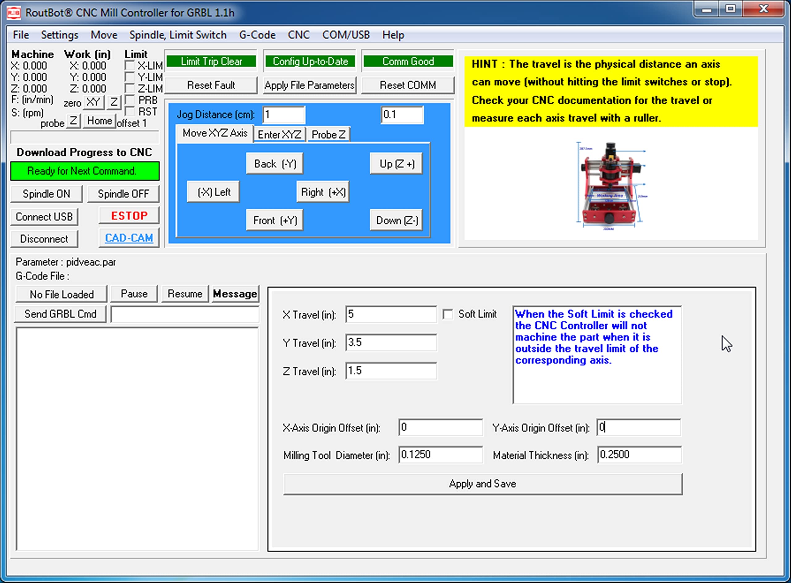Click the Send GRBL Cmd button

60,314
